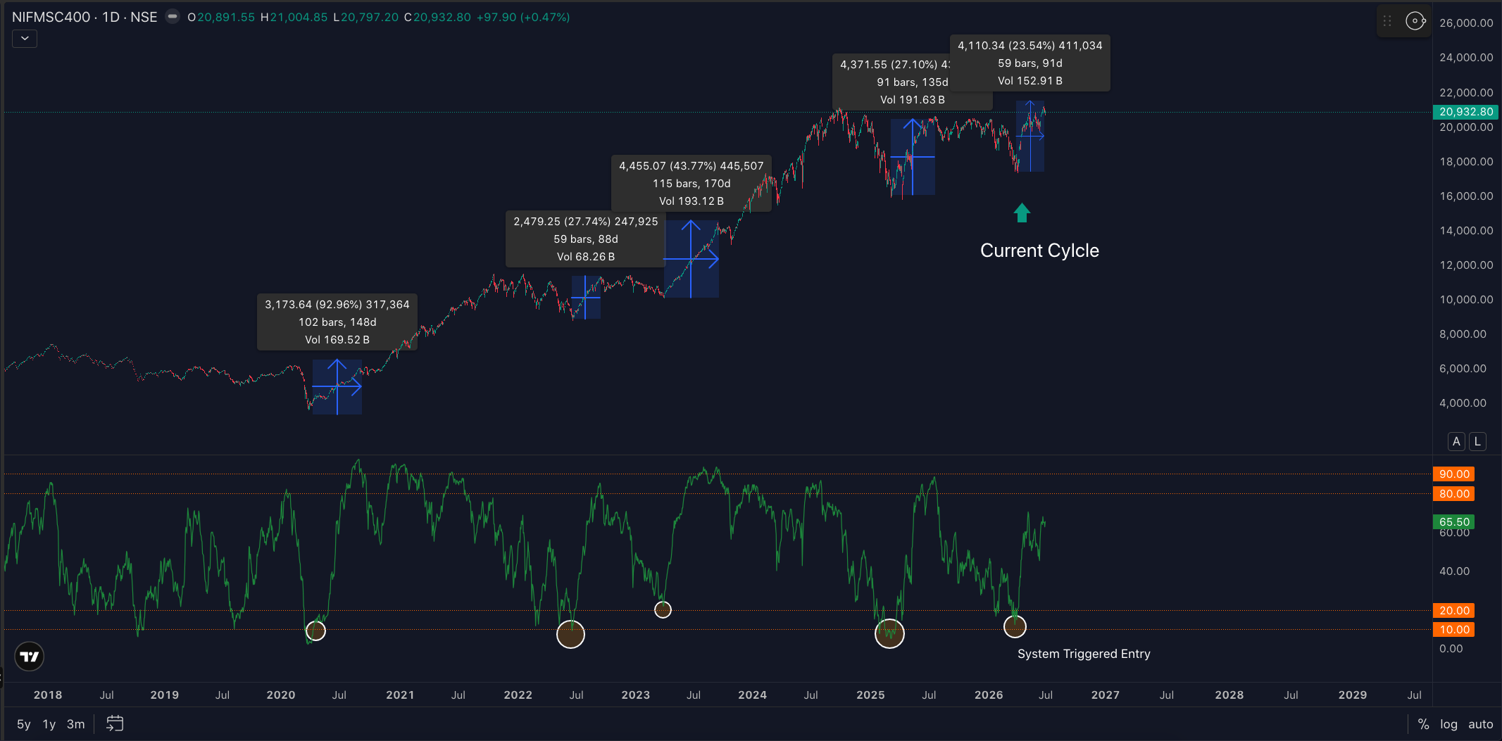Open the go-to-date calendar icon
This screenshot has width=1502, height=741.
[x=115, y=723]
